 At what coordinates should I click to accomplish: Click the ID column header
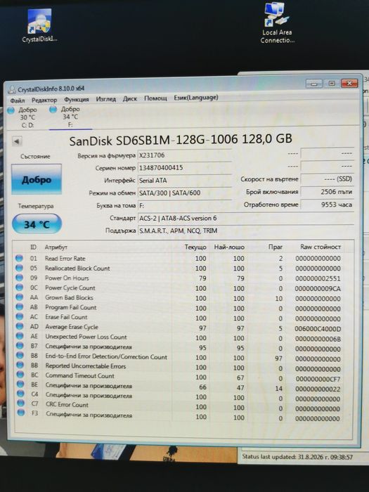33,247
